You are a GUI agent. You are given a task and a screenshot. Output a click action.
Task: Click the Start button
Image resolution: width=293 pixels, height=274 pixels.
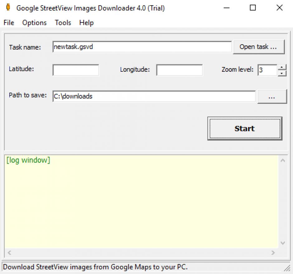coord(245,129)
